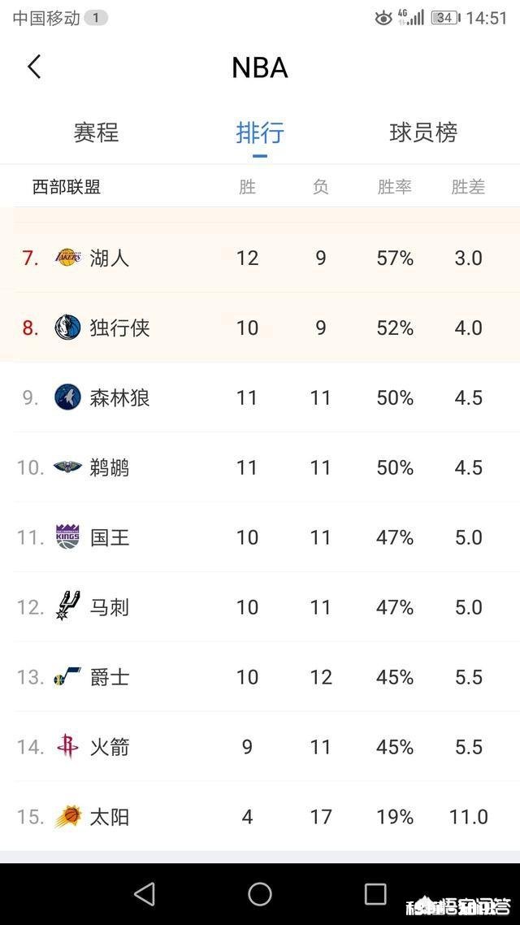Open the 湖人 team page
This screenshot has height=925, width=520.
click(110, 258)
